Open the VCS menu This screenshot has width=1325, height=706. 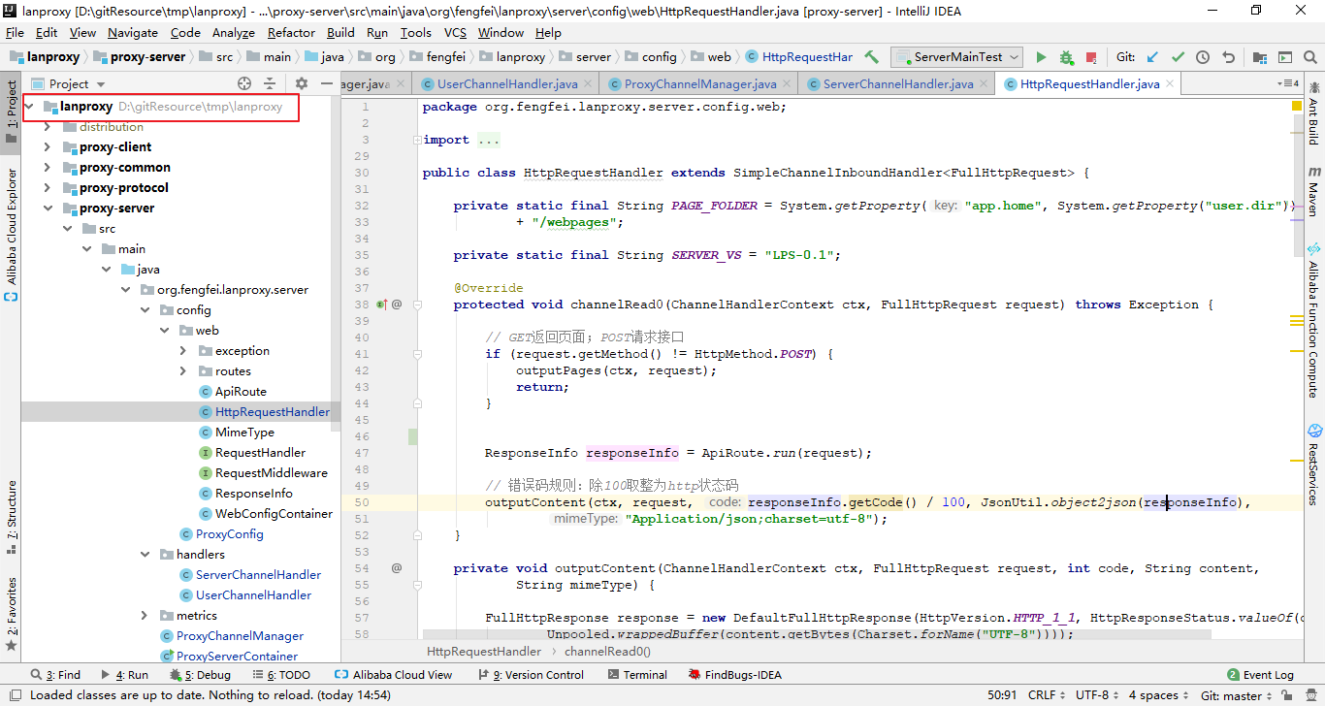click(x=455, y=32)
